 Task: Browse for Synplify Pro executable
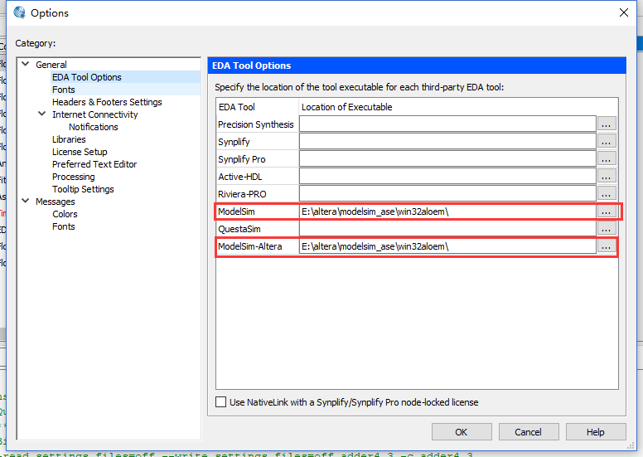(607, 159)
